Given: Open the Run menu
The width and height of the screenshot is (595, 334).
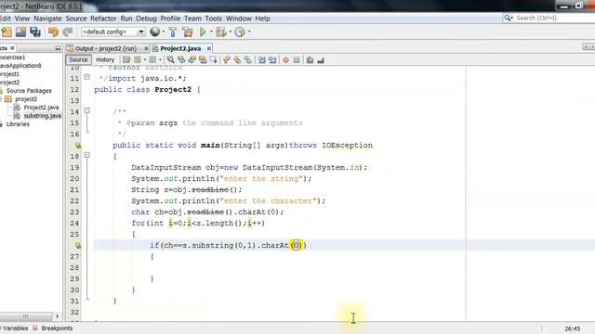Looking at the screenshot, I should click(126, 19).
